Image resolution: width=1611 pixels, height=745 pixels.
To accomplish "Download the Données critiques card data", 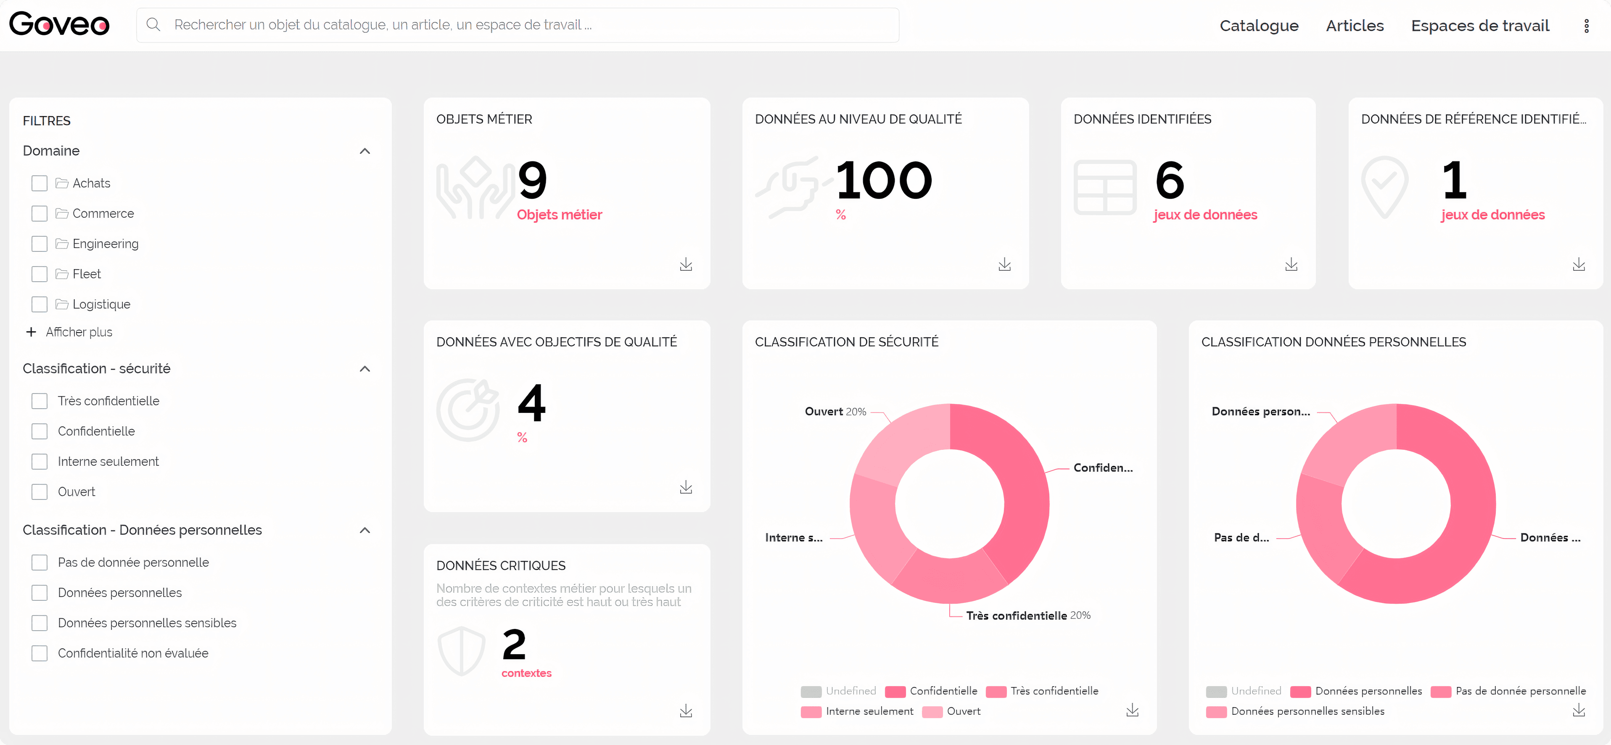I will [x=686, y=711].
